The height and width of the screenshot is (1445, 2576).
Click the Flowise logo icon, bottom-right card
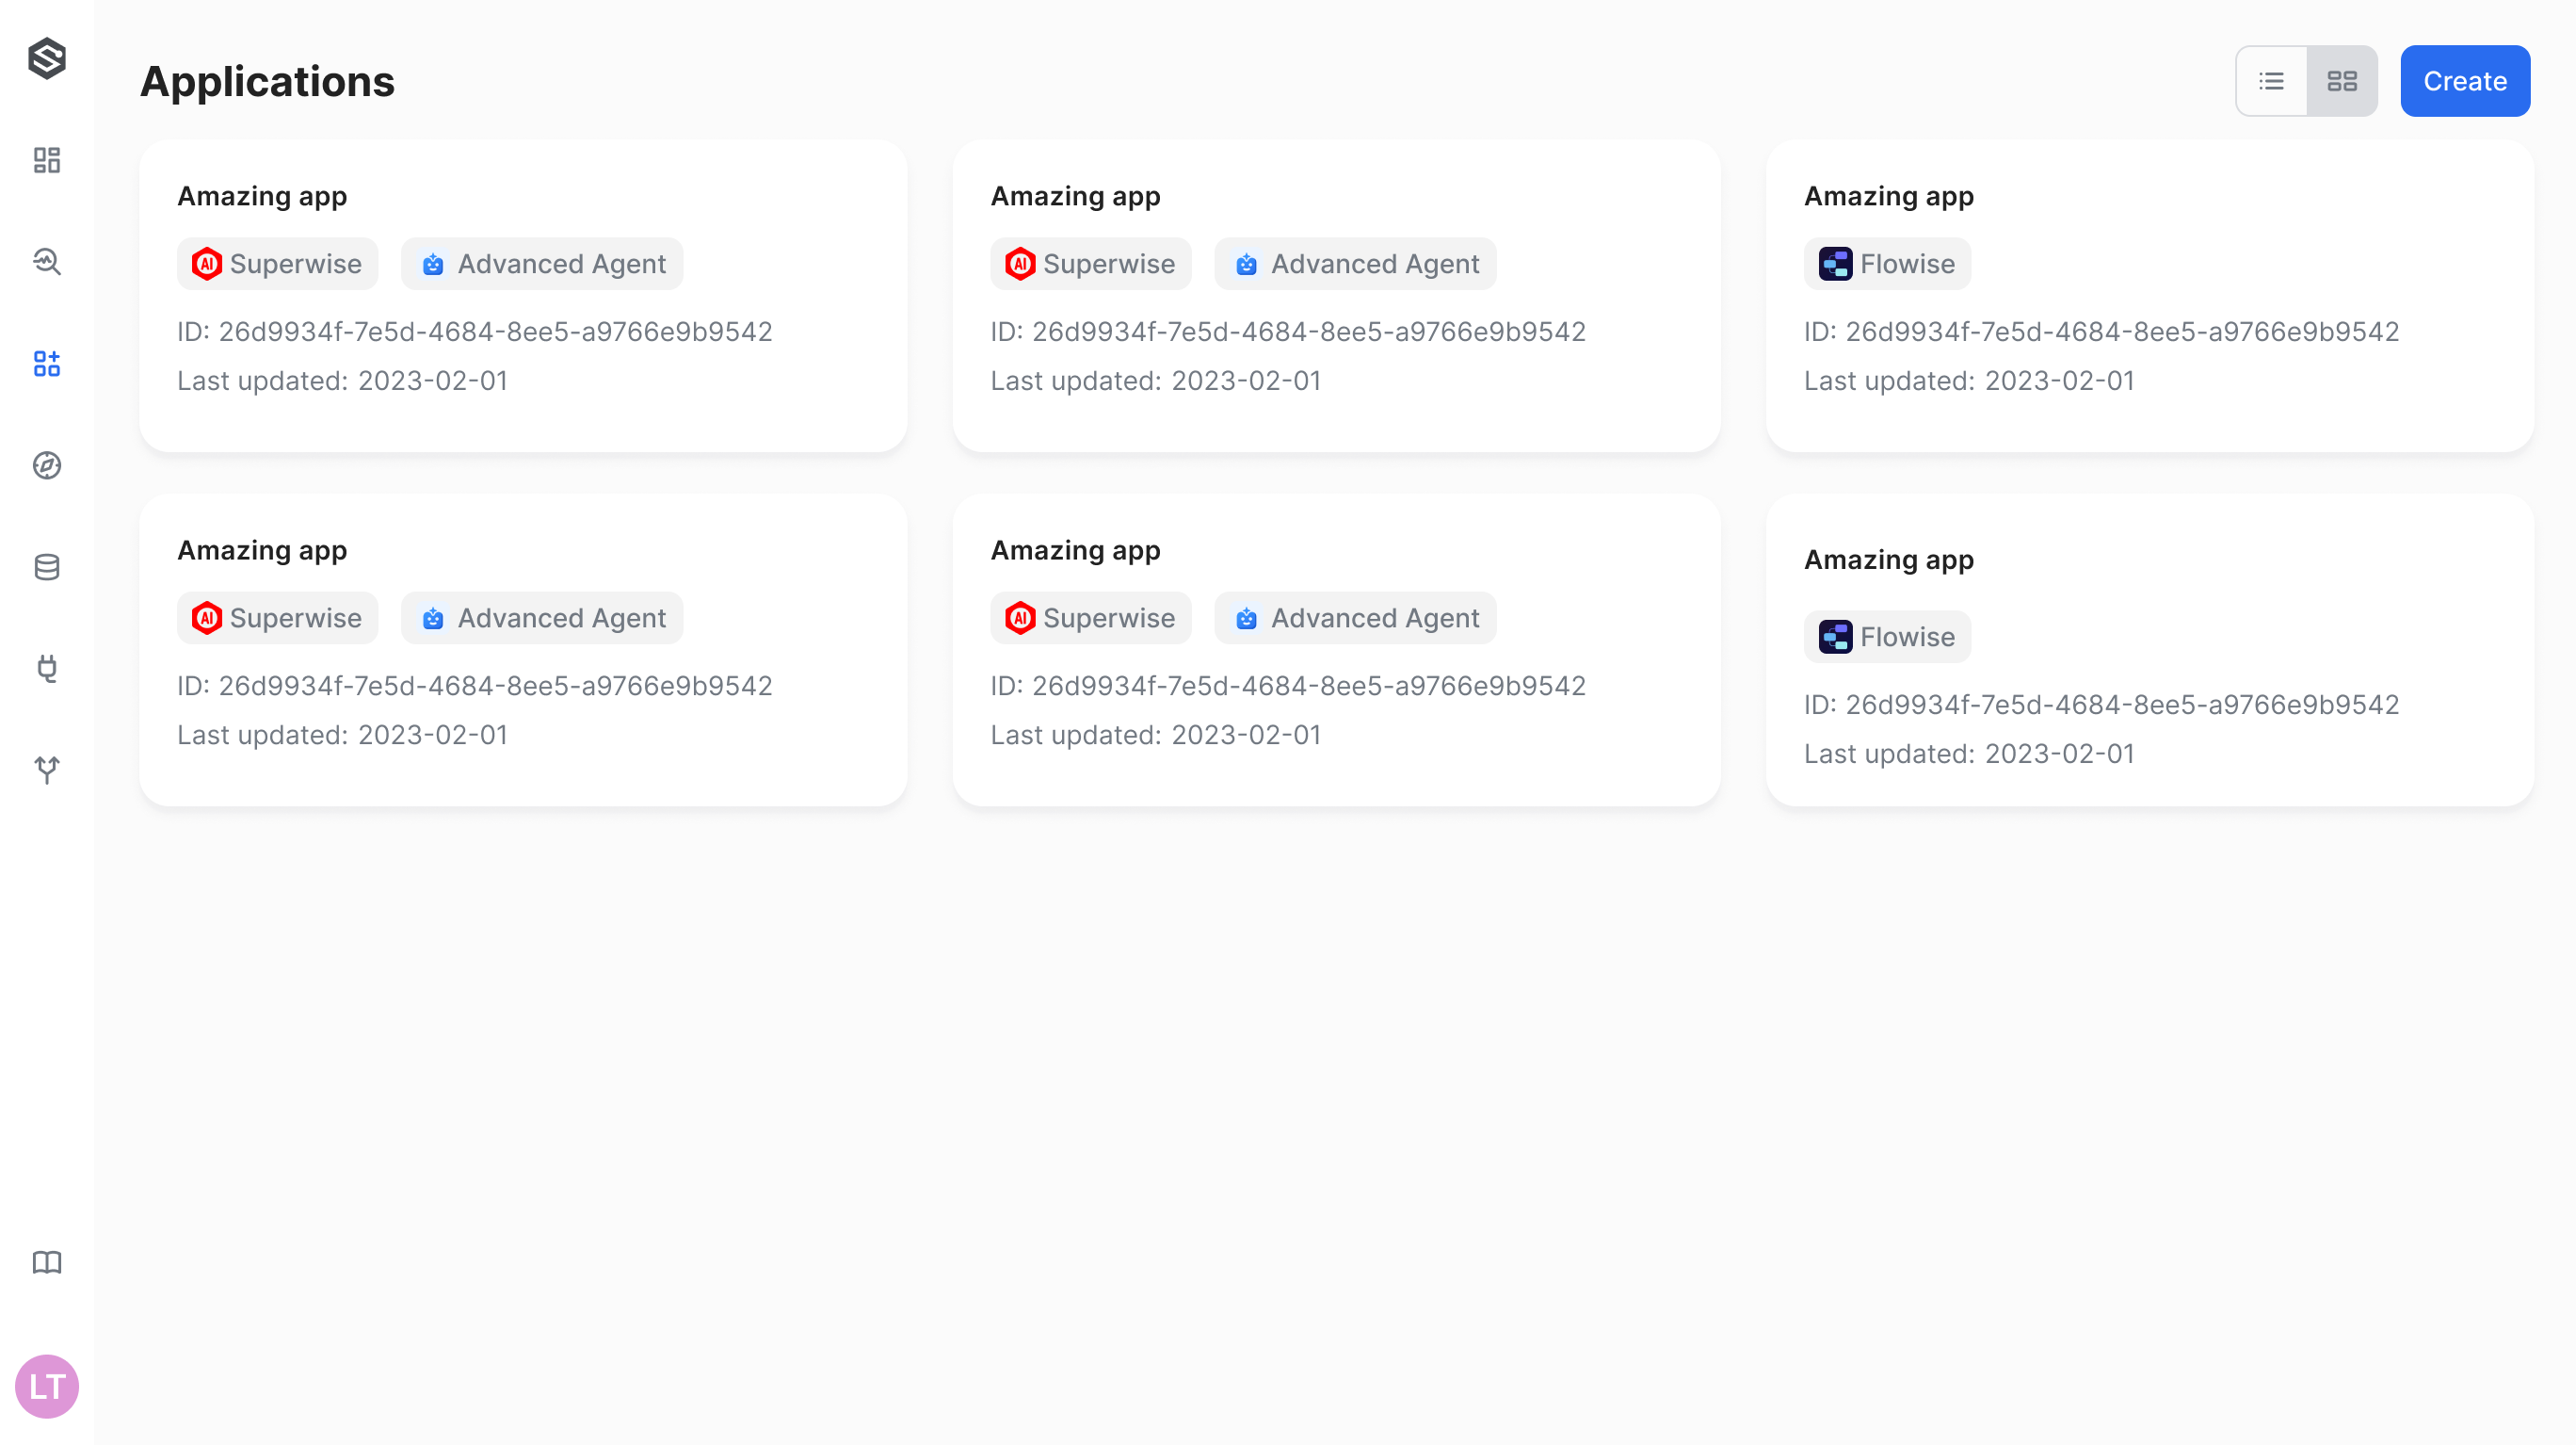tap(1836, 637)
